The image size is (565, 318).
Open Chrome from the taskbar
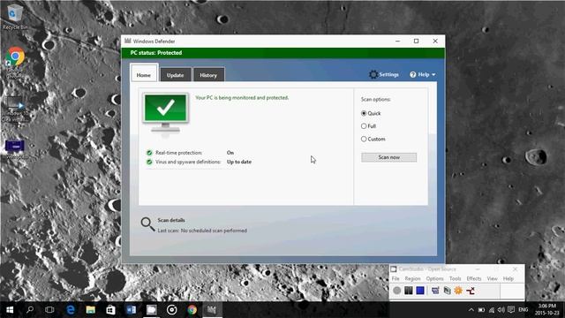pos(192,310)
